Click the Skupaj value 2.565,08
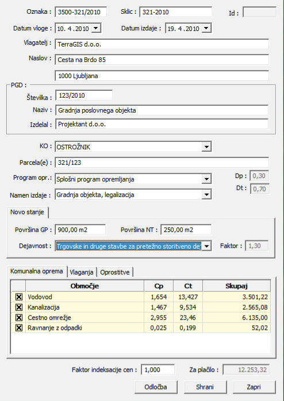Image resolution: width=284 pixels, height=401 pixels. [255, 307]
